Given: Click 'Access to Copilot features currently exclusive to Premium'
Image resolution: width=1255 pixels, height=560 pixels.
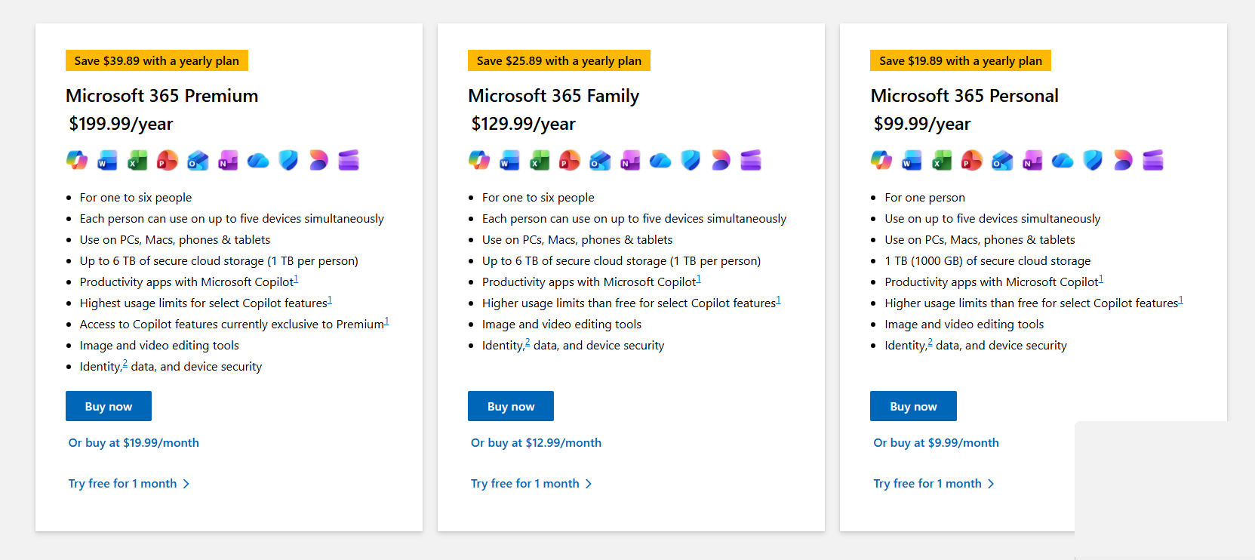Looking at the screenshot, I should click(232, 325).
